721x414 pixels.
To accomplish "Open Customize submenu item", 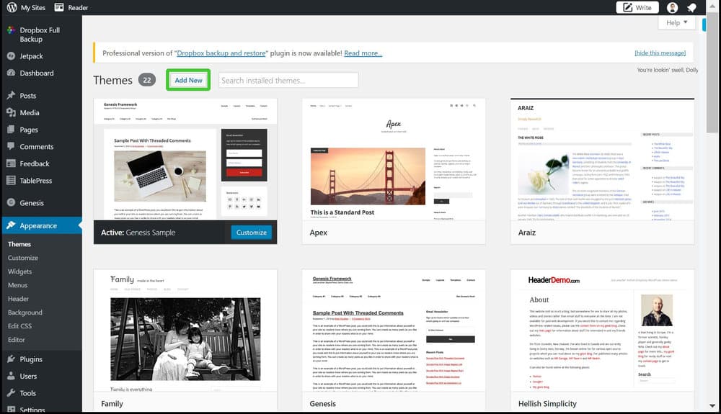I will point(23,258).
